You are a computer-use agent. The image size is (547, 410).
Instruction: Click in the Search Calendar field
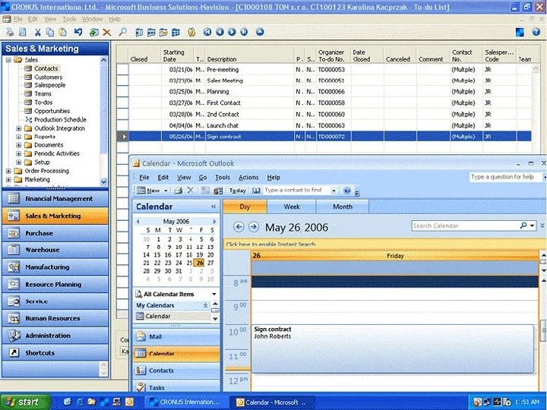[466, 226]
